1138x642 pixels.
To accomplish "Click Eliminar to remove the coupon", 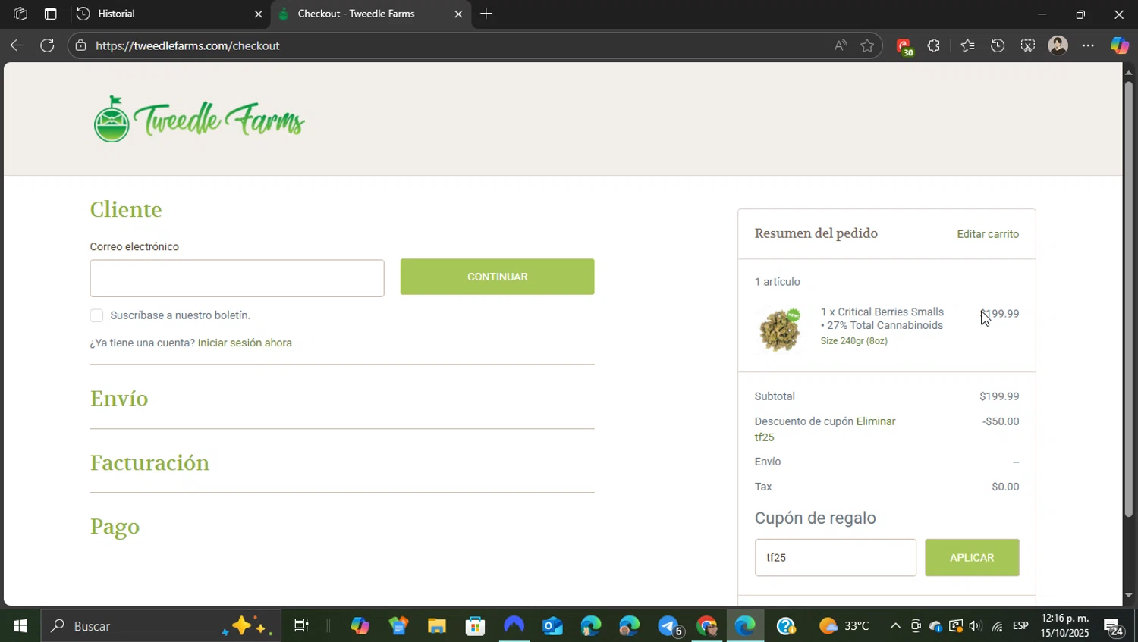I will (x=876, y=421).
